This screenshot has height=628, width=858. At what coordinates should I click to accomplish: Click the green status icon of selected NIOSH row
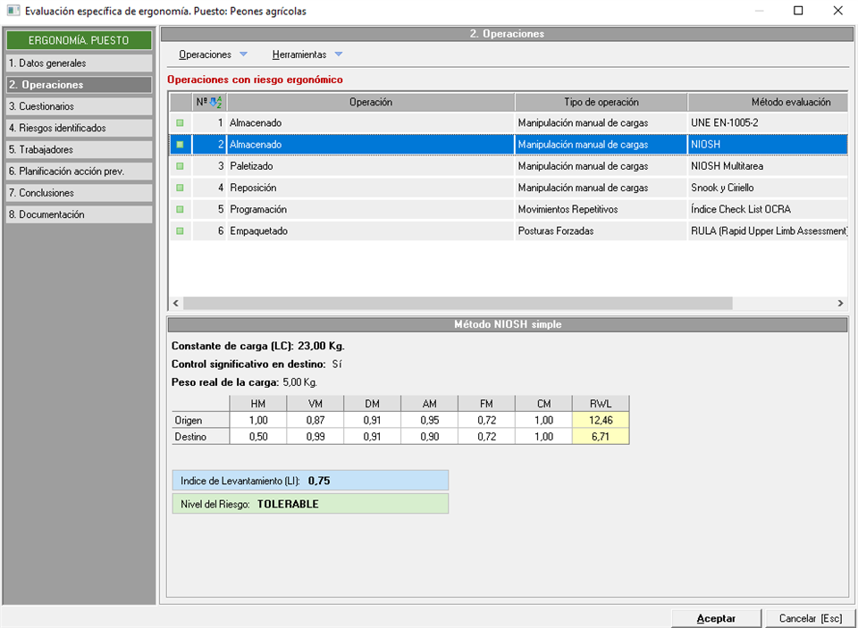[x=180, y=145]
